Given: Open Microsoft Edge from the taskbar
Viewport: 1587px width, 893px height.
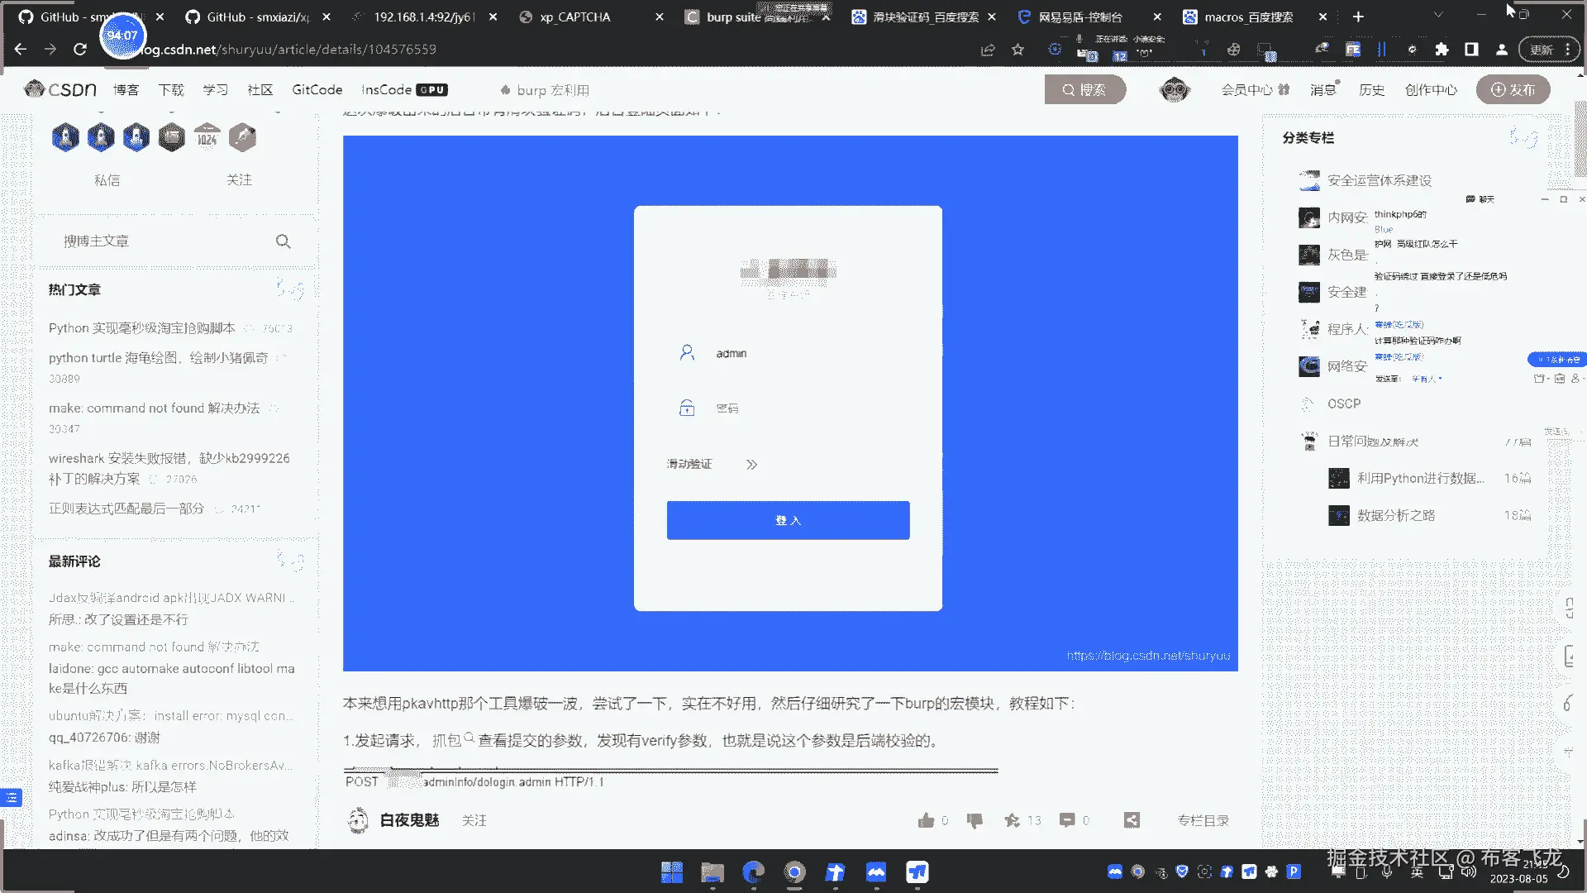Looking at the screenshot, I should click(753, 872).
